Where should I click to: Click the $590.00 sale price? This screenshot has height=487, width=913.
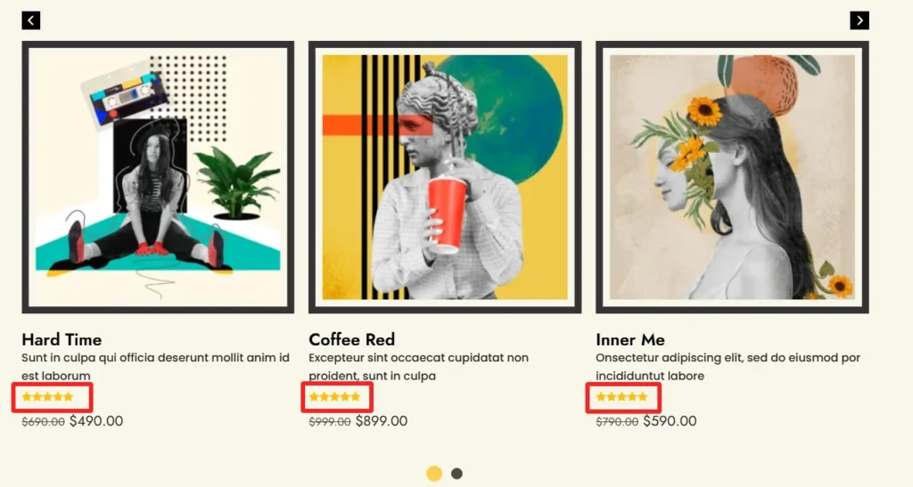tap(670, 421)
